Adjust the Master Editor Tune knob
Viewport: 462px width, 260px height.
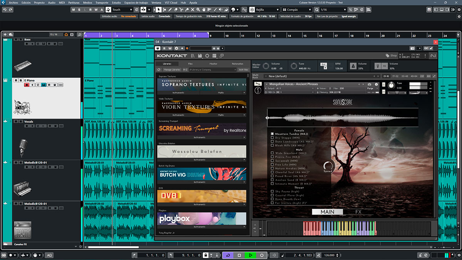pyautogui.click(x=293, y=66)
